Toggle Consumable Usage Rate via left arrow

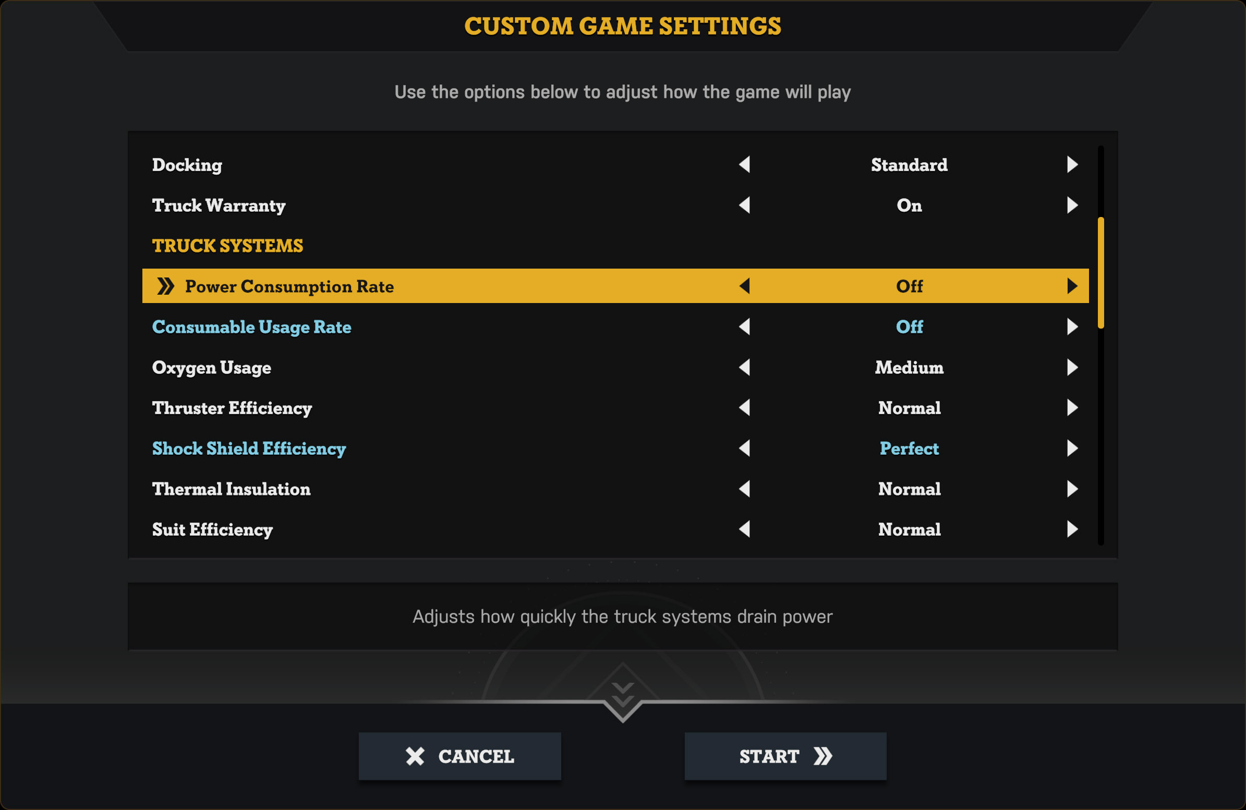coord(744,327)
